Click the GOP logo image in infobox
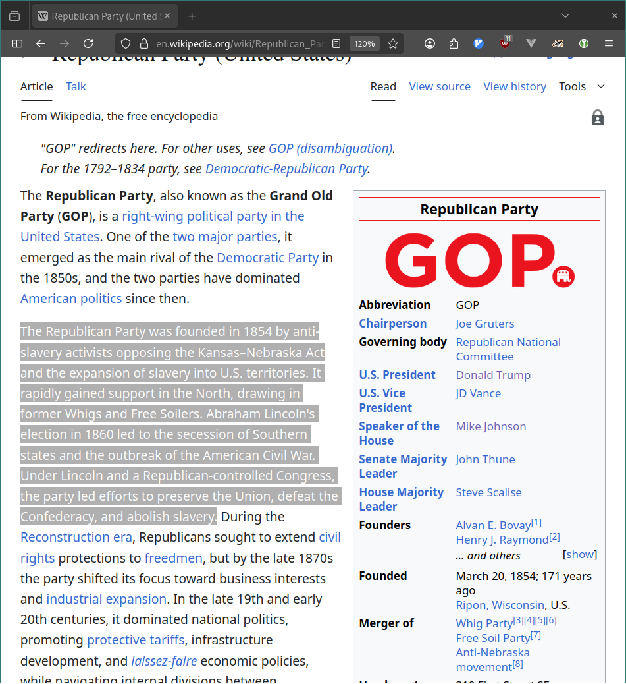The width and height of the screenshot is (626, 684). click(479, 260)
